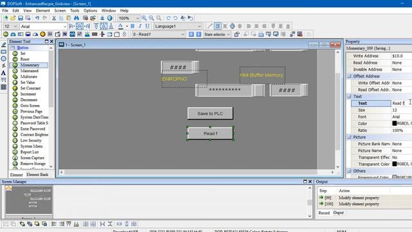Screen dimensions: 412x232
Task: Toggle bold text formatting
Action: [x=133, y=26]
